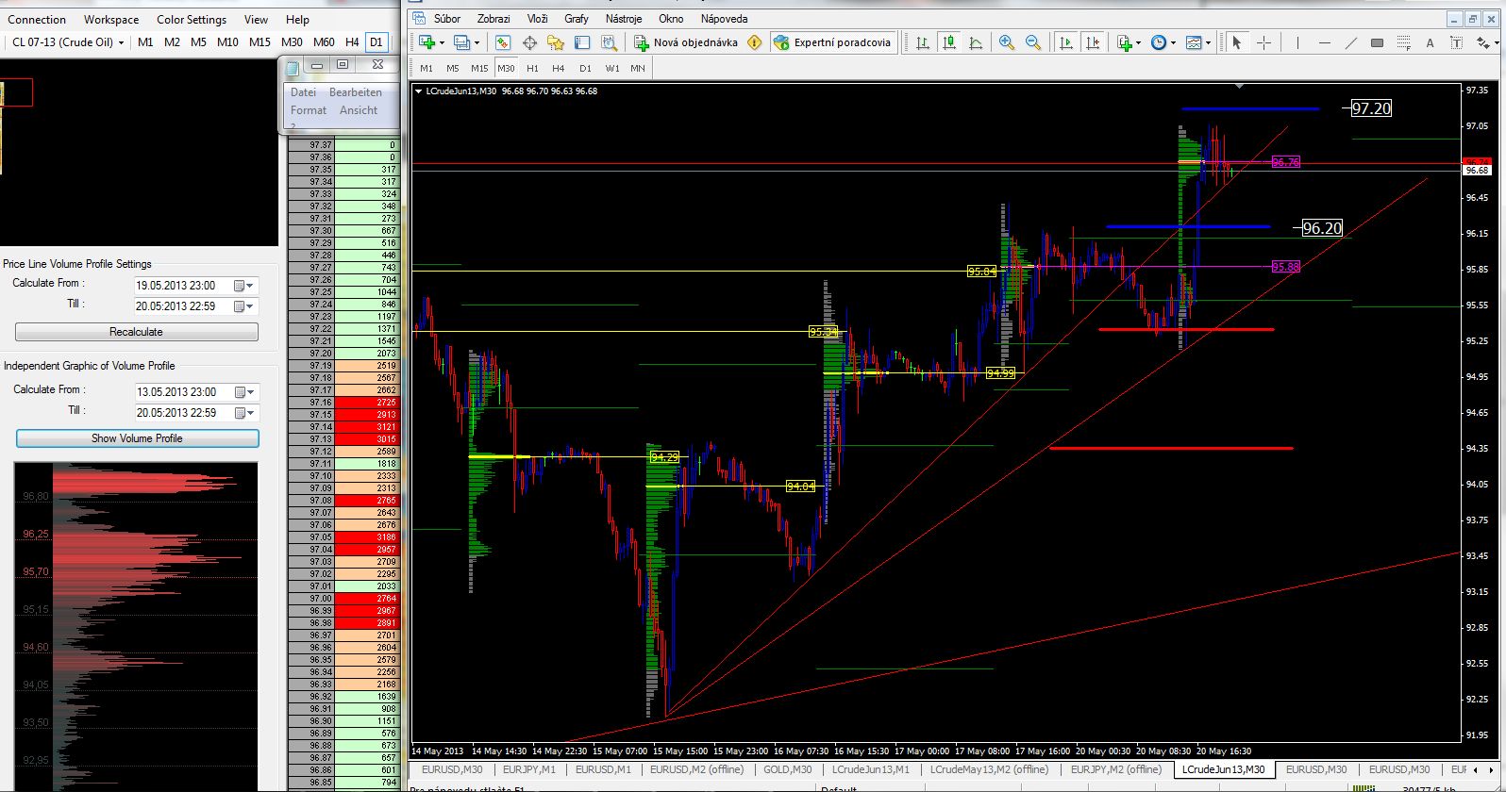The width and height of the screenshot is (1506, 792).
Task: Zoom out on the chart
Action: pyautogui.click(x=1033, y=42)
